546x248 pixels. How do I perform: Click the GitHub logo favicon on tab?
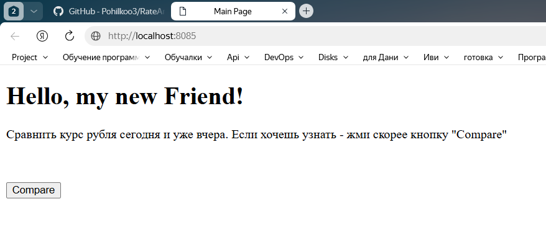[x=58, y=11]
